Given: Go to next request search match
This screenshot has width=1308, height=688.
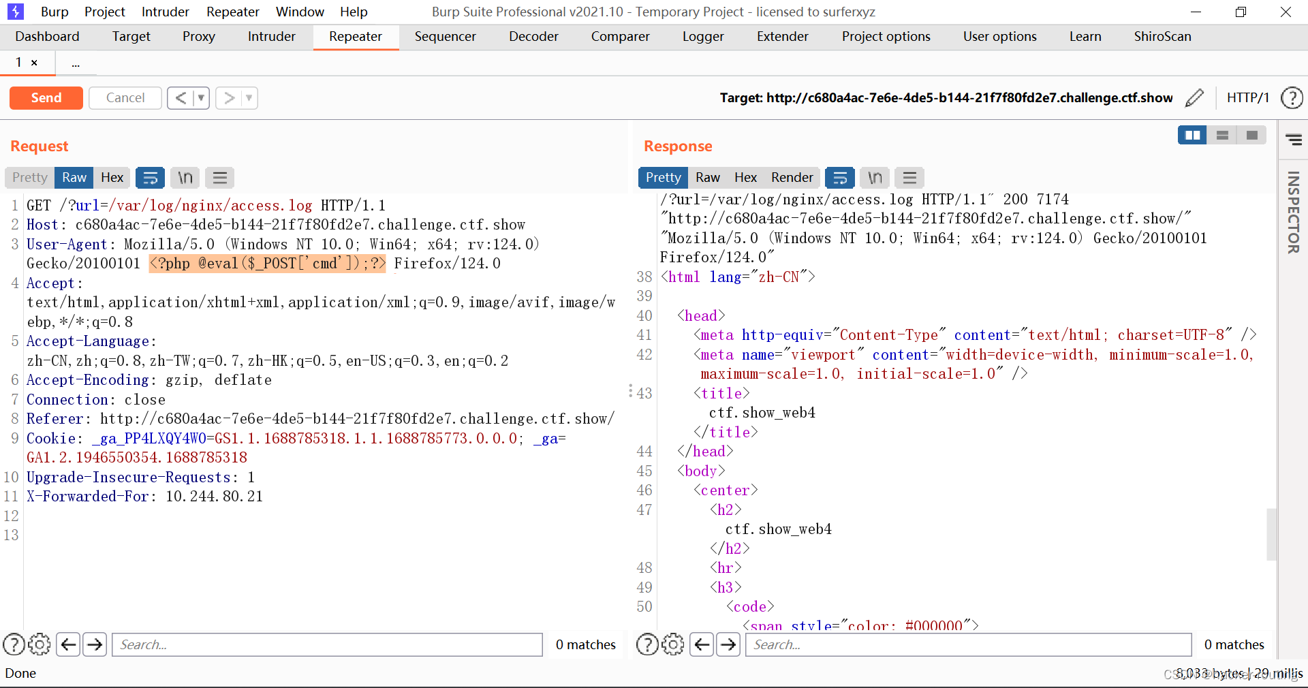Looking at the screenshot, I should pyautogui.click(x=95, y=644).
